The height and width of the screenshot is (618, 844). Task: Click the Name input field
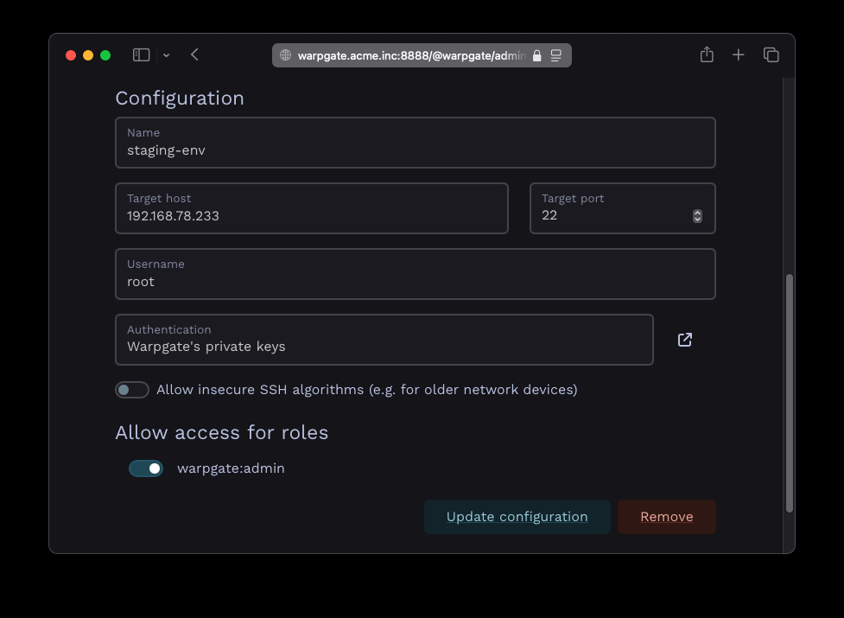point(416,143)
